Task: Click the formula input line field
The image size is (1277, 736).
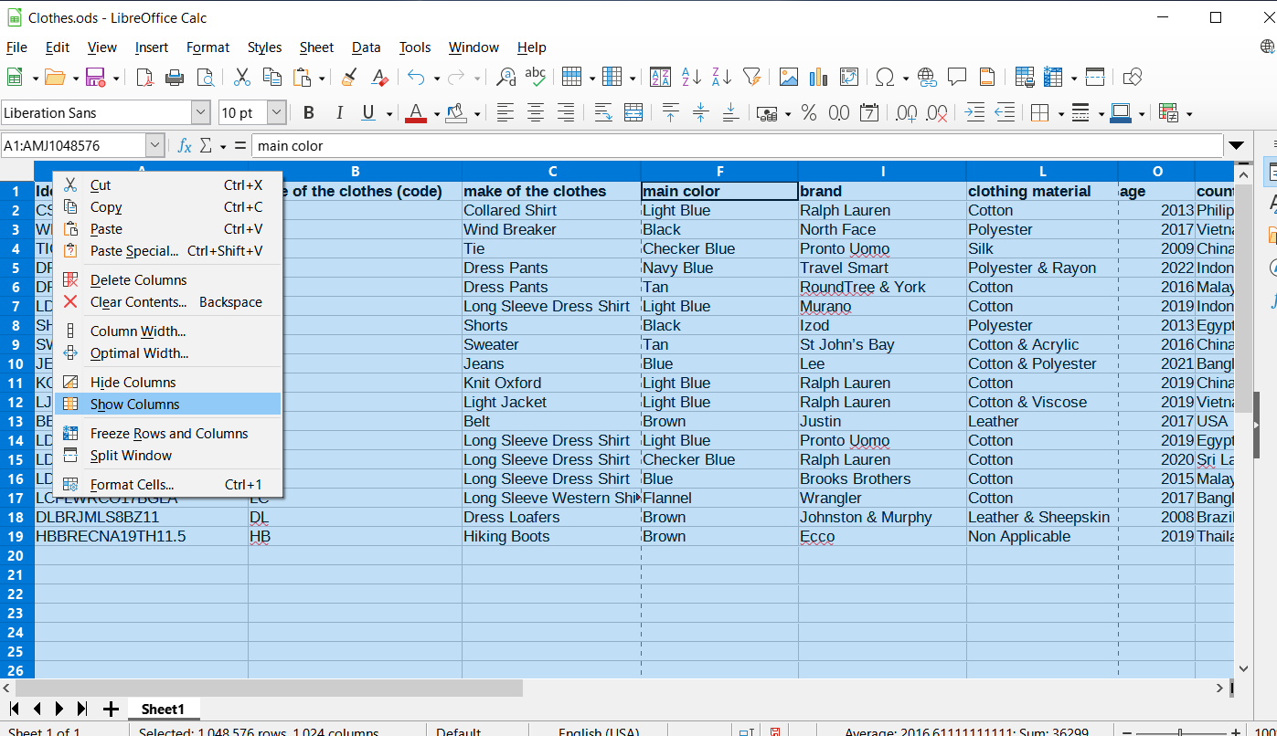Action: [738, 146]
